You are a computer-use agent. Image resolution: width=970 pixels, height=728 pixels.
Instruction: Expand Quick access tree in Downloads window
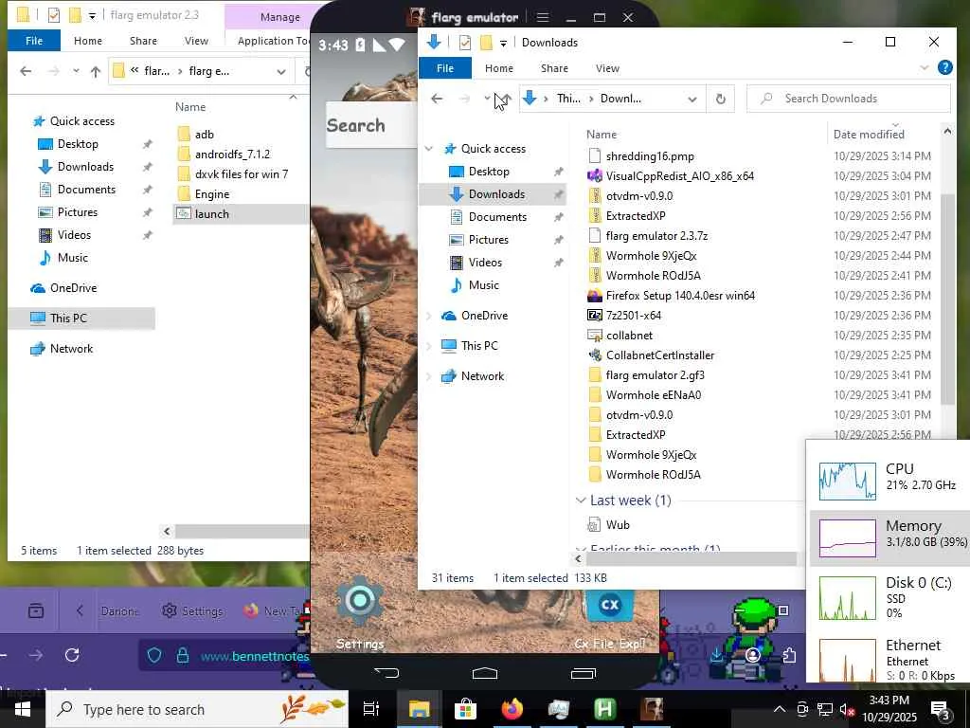point(429,149)
